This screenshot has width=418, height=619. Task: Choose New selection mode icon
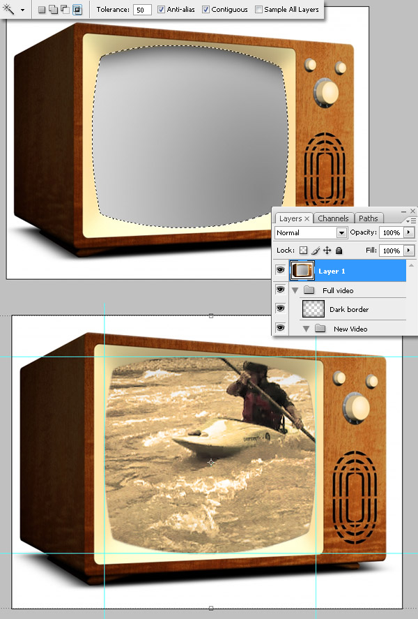pyautogui.click(x=41, y=10)
